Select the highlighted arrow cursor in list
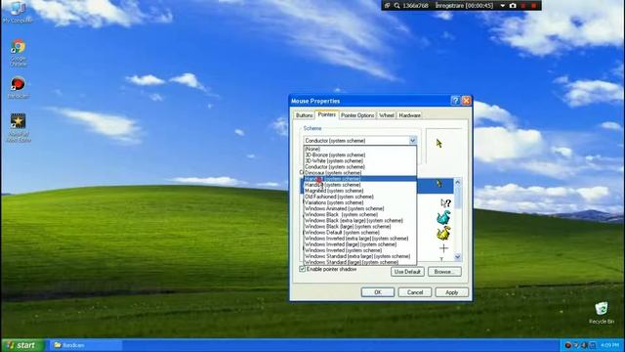Viewport: 625px width, 352px height. pyautogui.click(x=438, y=184)
